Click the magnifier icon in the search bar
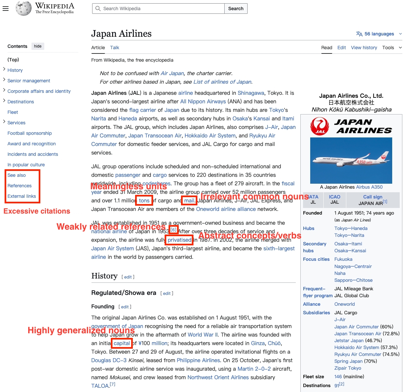This screenshot has width=404, height=392. tap(98, 9)
